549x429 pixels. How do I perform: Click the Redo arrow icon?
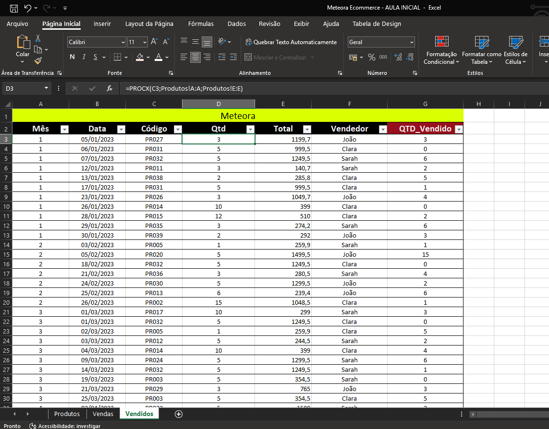point(47,8)
